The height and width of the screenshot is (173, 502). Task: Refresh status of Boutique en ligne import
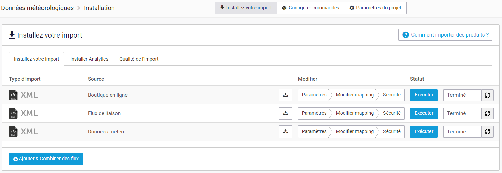(x=487, y=95)
